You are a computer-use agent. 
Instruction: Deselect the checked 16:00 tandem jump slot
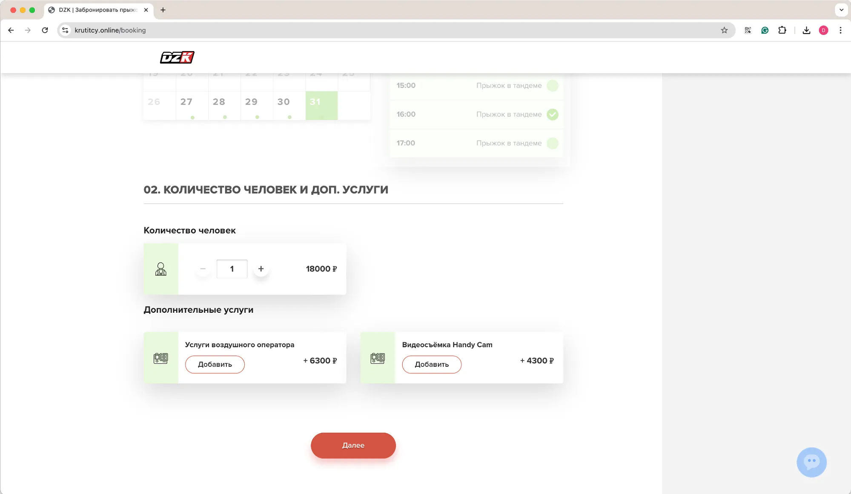552,114
